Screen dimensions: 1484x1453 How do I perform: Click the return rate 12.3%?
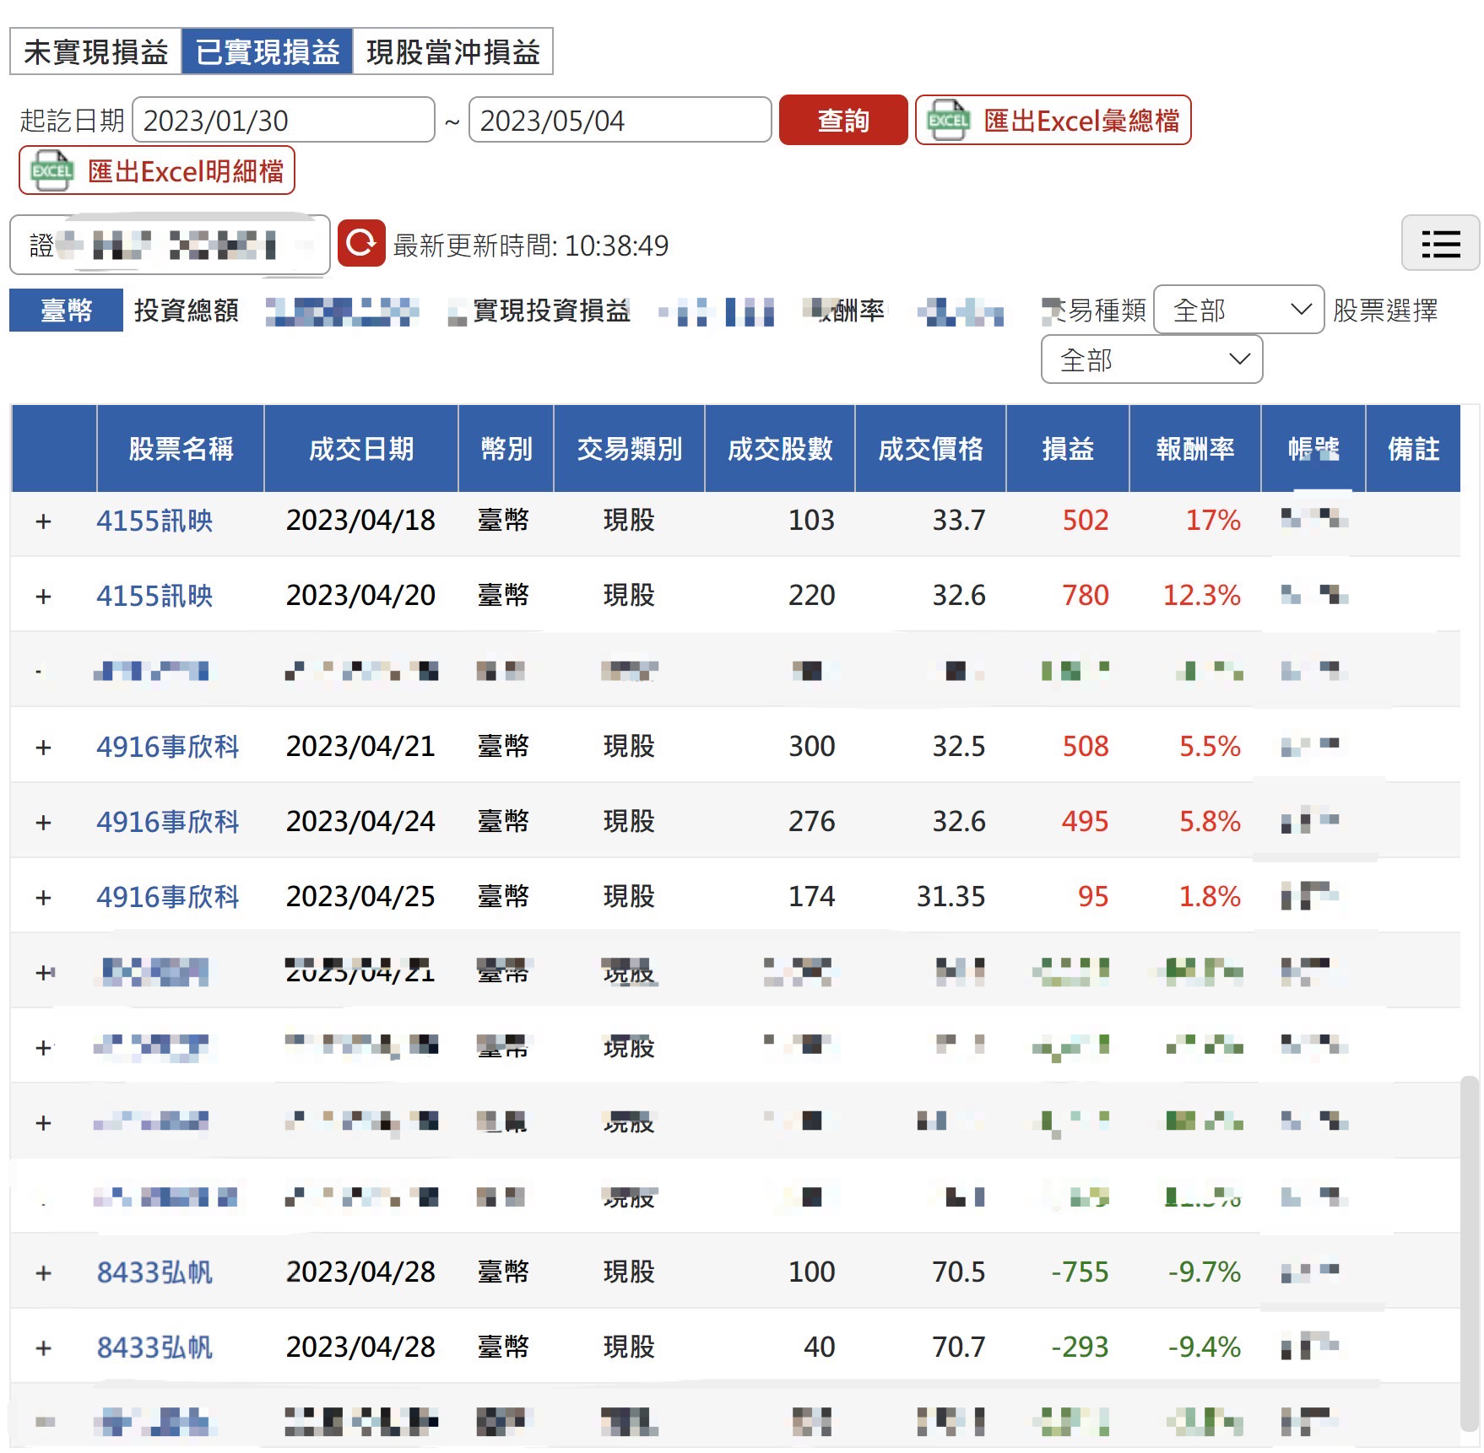pos(1202,596)
